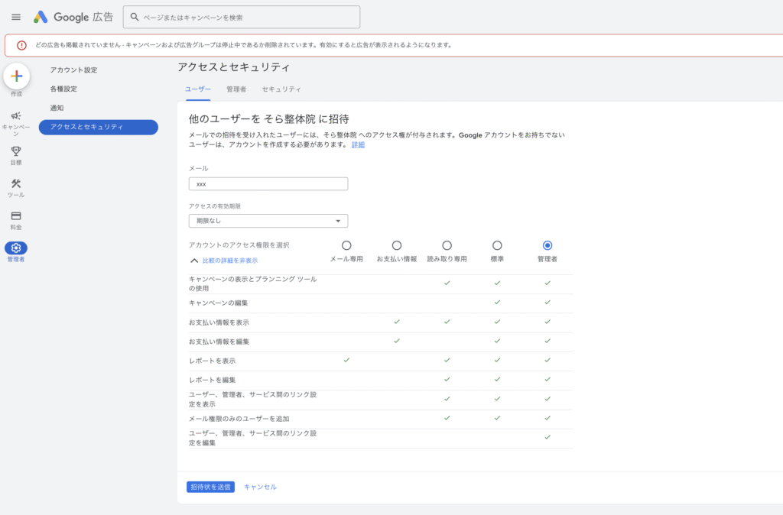Viewport: 783px width, 515px height.
Task: Click the メール input field
Action: click(x=268, y=184)
